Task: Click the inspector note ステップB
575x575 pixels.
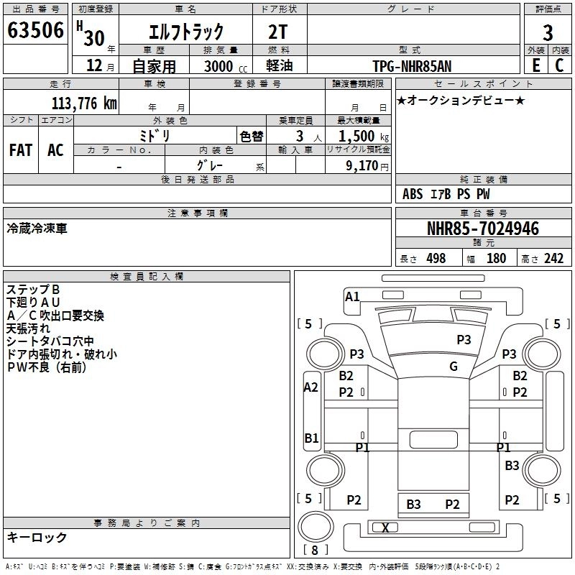Action: (x=32, y=290)
